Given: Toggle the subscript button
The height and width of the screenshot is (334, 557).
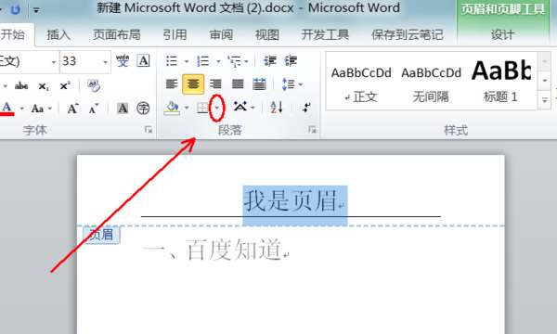Looking at the screenshot, I should 44,86.
